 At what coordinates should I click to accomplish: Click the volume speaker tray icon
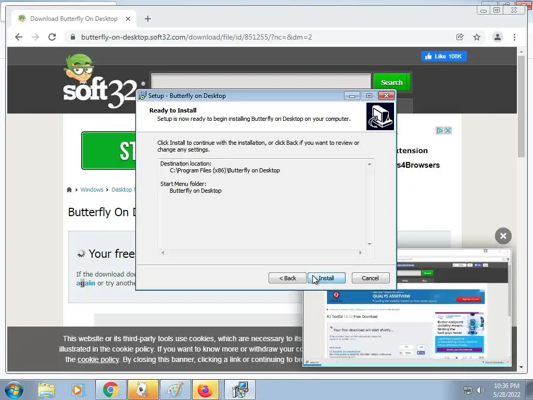coord(480,390)
